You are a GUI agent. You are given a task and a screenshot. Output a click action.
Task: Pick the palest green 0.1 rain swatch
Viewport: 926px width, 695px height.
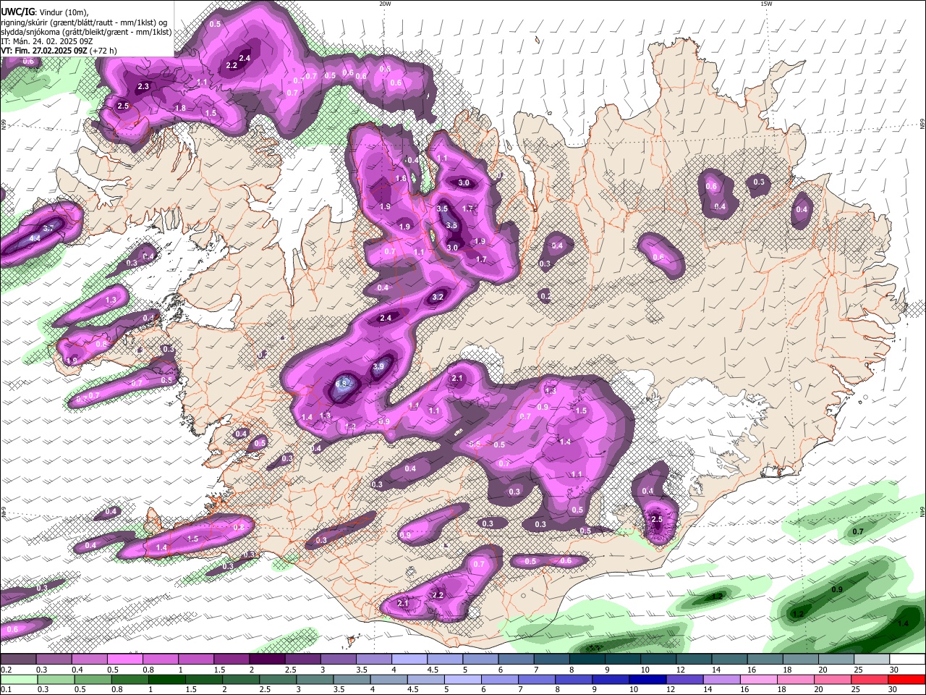pos(19,679)
